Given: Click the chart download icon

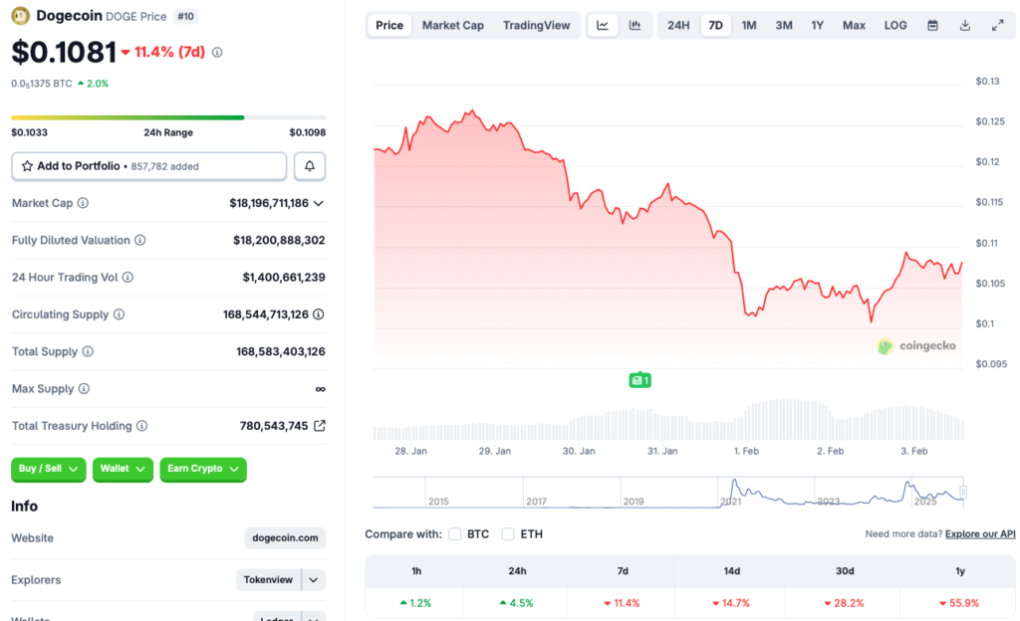Looking at the screenshot, I should pos(964,25).
